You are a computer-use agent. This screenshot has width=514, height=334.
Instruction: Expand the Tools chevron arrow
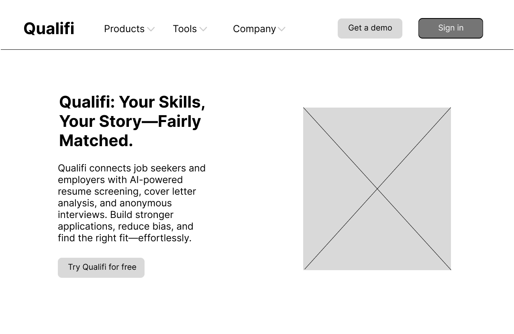tap(203, 29)
